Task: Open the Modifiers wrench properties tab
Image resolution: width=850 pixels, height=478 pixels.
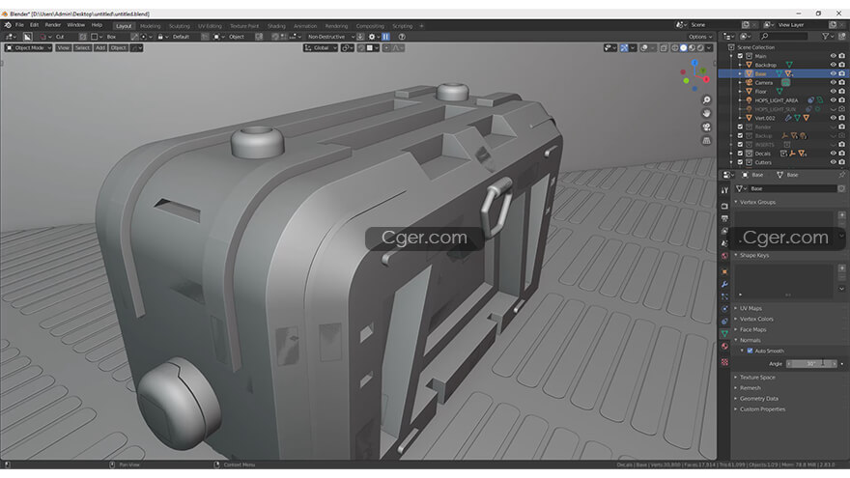Action: [724, 285]
